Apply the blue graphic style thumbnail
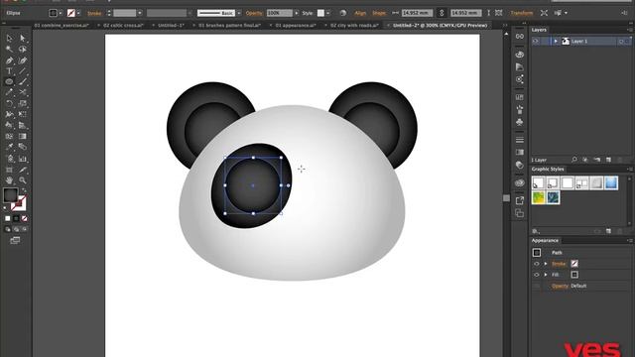The width and height of the screenshot is (635, 357). click(x=611, y=182)
